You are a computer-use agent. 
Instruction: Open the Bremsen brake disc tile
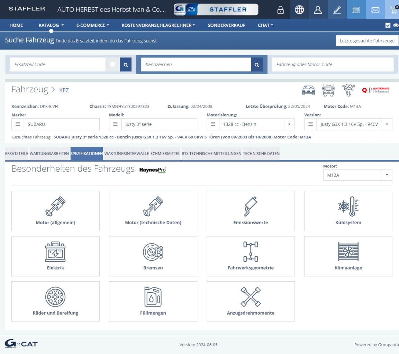coord(153,256)
